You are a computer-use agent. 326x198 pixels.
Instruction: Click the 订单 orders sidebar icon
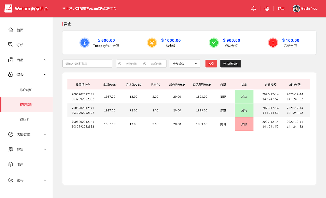pos(11,45)
